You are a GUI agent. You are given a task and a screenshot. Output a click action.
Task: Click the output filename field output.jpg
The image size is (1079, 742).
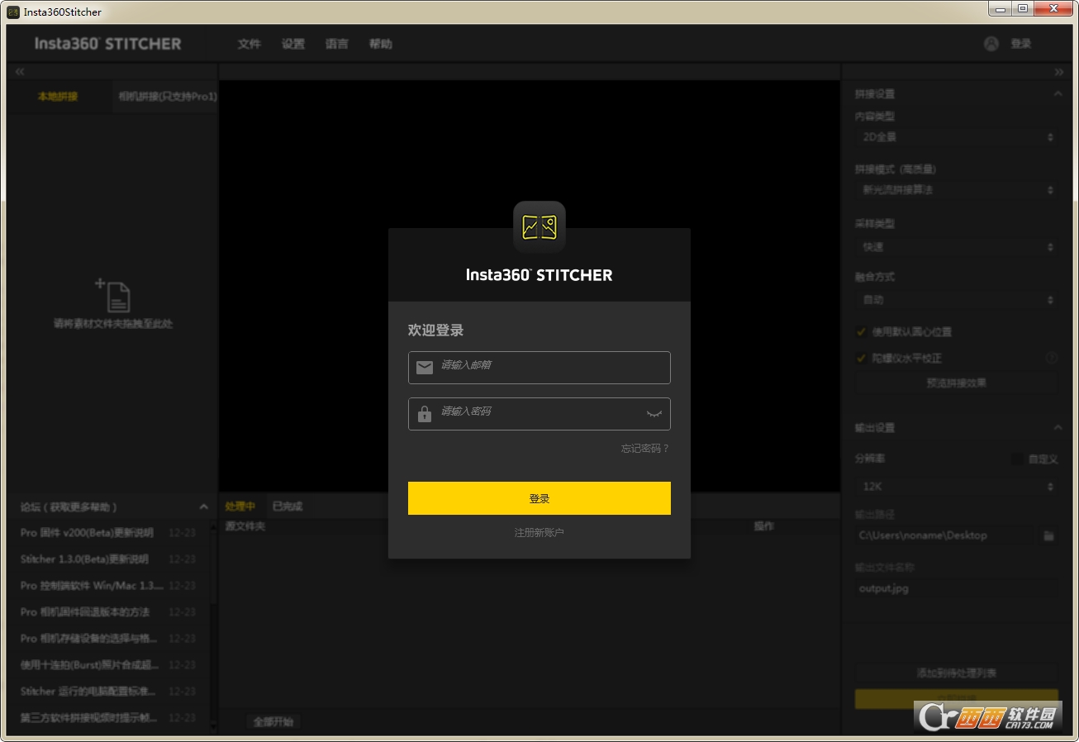tap(956, 589)
